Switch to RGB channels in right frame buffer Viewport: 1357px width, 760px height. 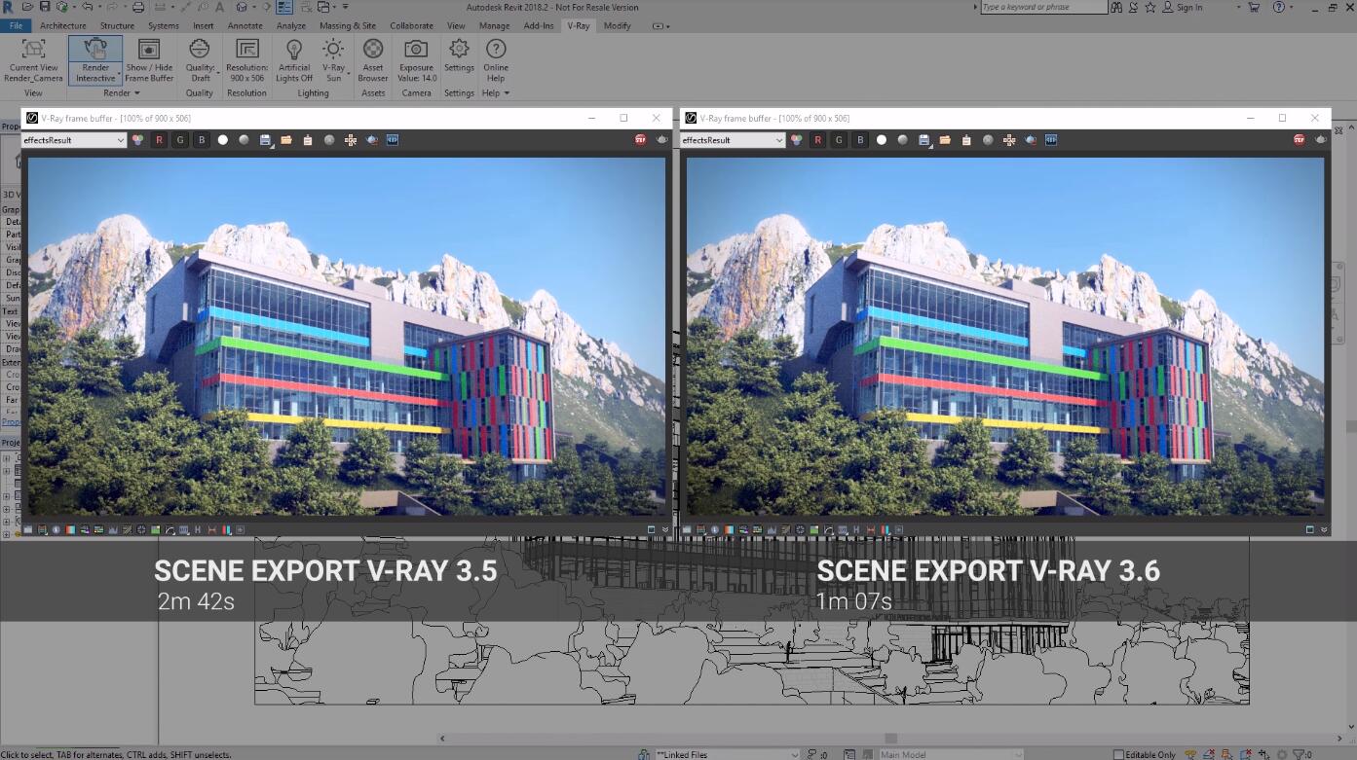click(796, 140)
